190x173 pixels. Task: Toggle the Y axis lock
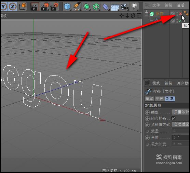click(4, 6)
